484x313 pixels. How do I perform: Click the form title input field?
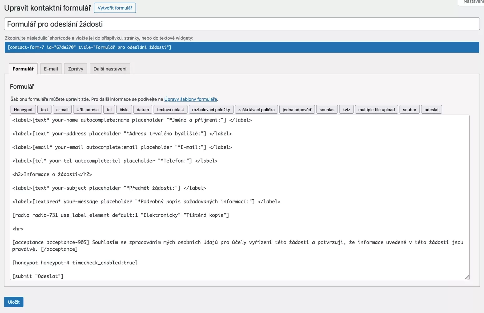(242, 24)
